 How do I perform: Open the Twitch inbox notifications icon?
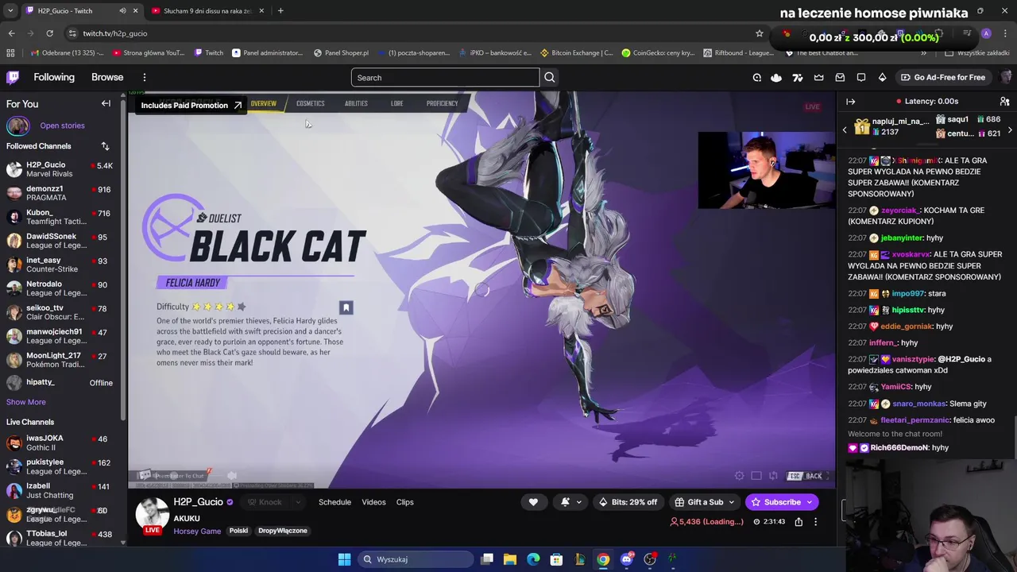[840, 77]
